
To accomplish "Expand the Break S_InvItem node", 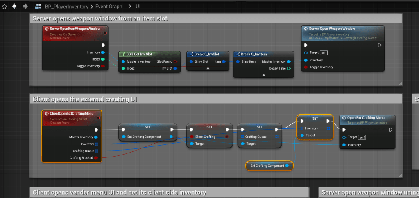I will 263,75.
